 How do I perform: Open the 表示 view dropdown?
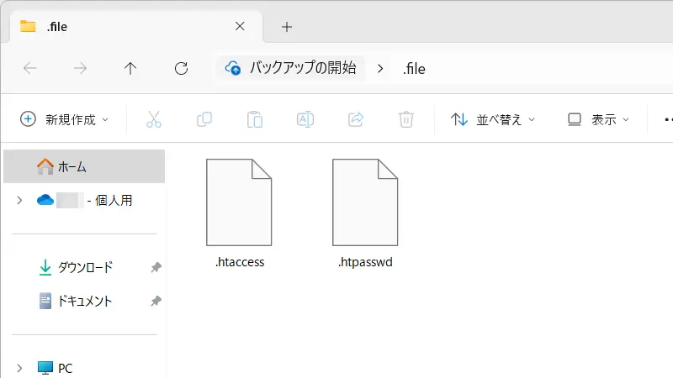coord(598,119)
